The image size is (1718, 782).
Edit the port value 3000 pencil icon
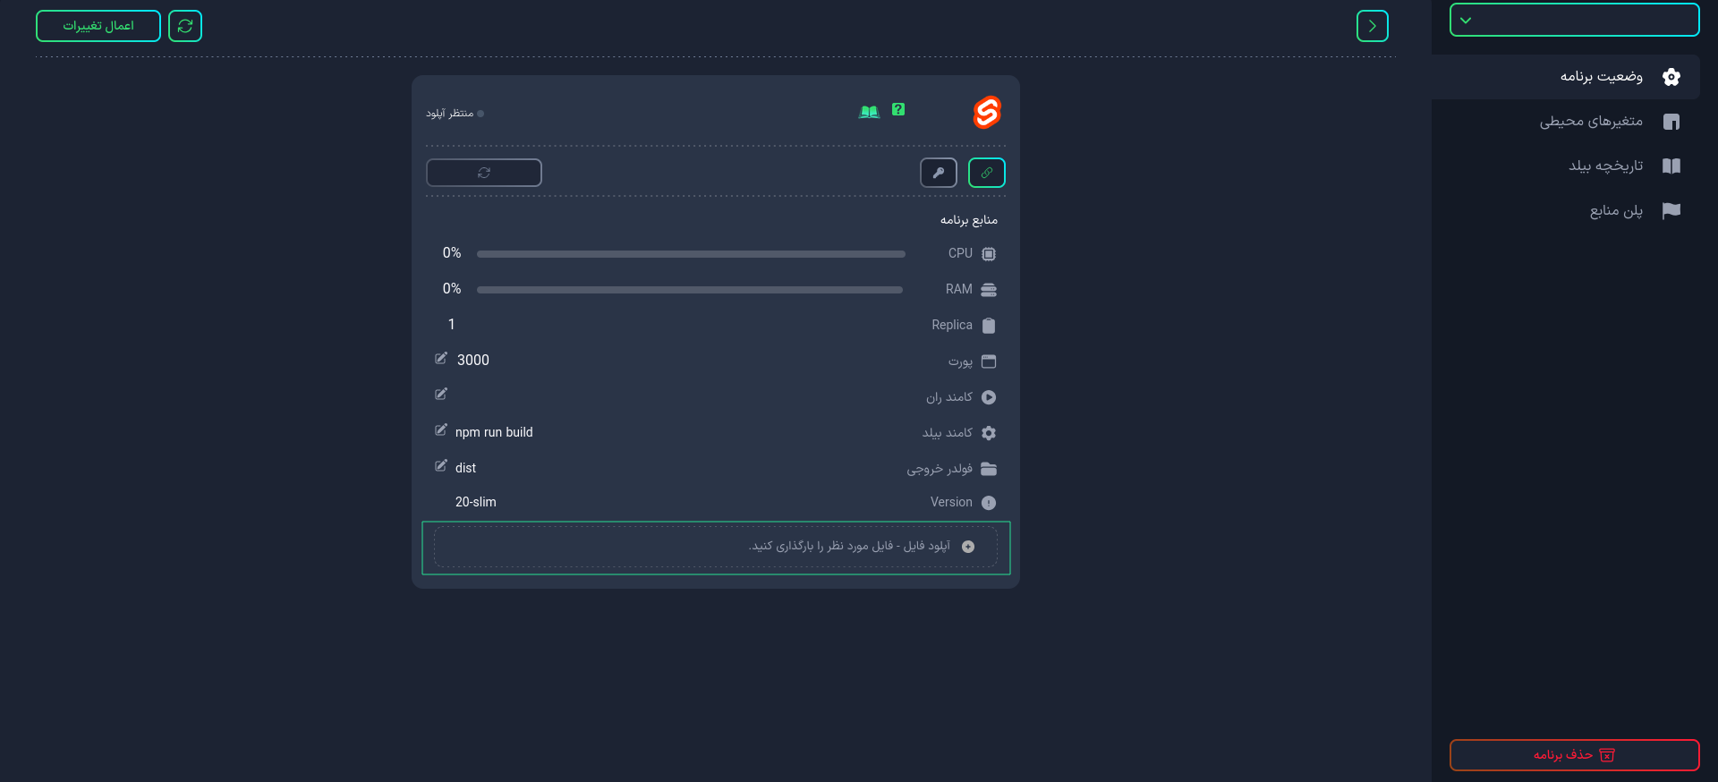[441, 359]
